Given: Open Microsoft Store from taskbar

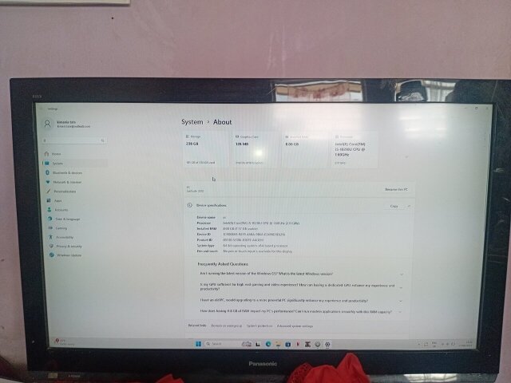Looking at the screenshot, I should coord(287,344).
